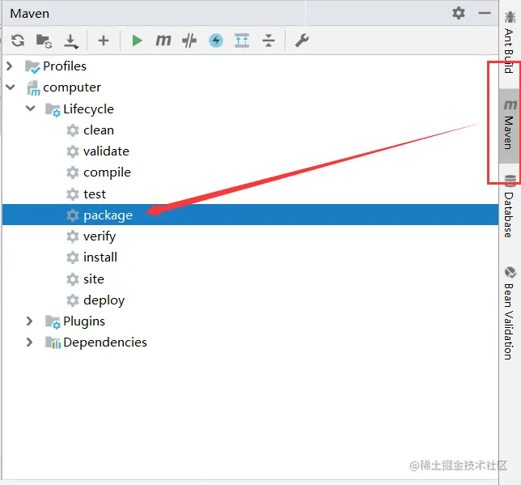521x485 pixels.
Task: Select the deploy lifecycle goal
Action: pos(104,300)
